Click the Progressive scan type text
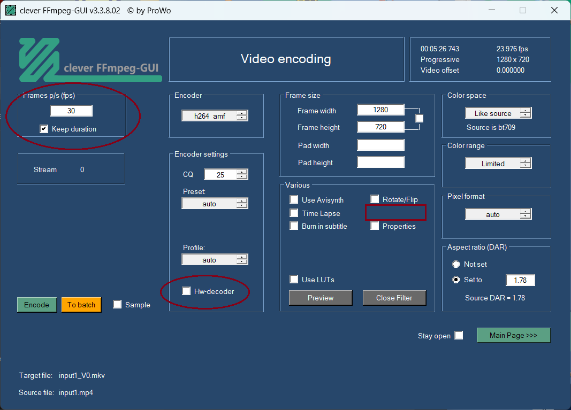This screenshot has height=410, width=571. (440, 59)
